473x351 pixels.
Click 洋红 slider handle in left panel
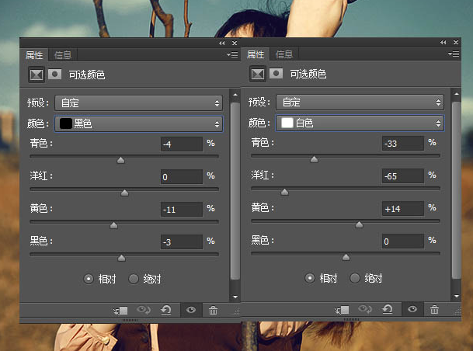(x=124, y=193)
